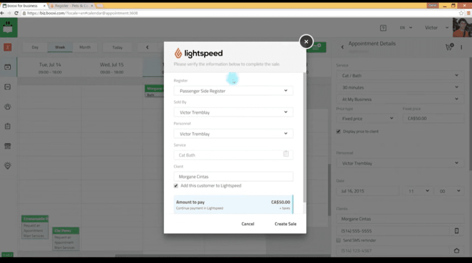
Task: Open the Cat / Bath service dropdown
Action: tap(400, 76)
